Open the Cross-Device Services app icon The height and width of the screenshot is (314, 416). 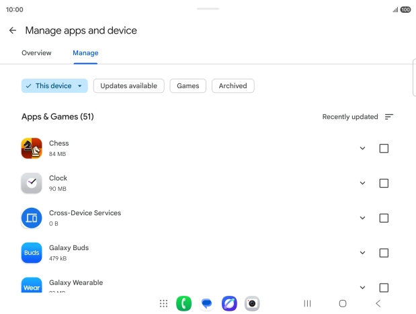pos(32,218)
